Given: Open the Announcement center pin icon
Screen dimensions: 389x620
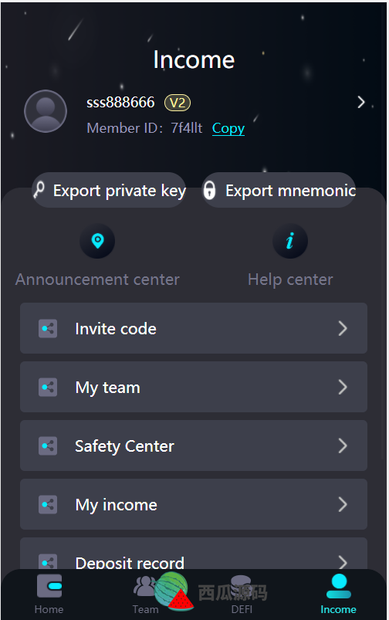Looking at the screenshot, I should click(x=97, y=241).
